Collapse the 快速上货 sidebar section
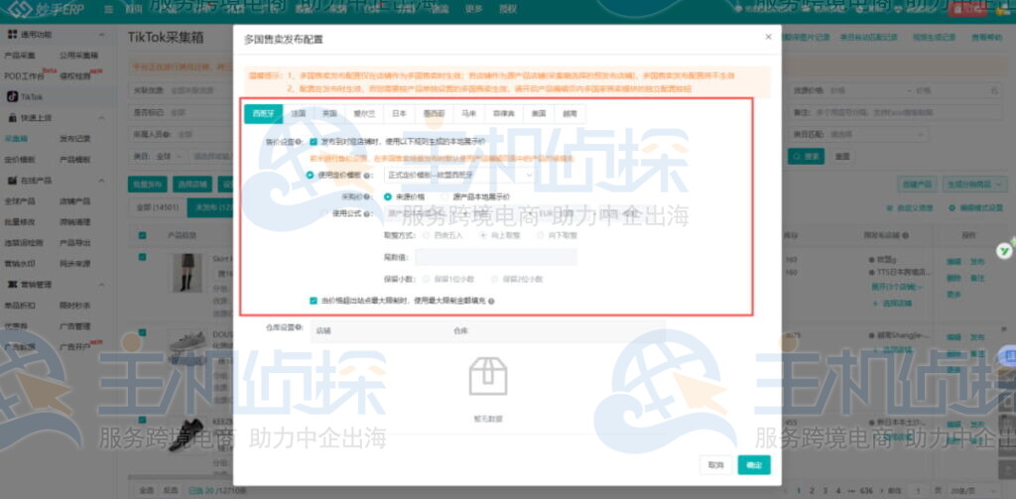The height and width of the screenshot is (499, 1016). pyautogui.click(x=102, y=118)
